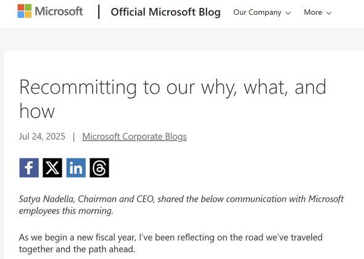Share the post on Threads
This screenshot has height=259, width=364.
(x=99, y=168)
